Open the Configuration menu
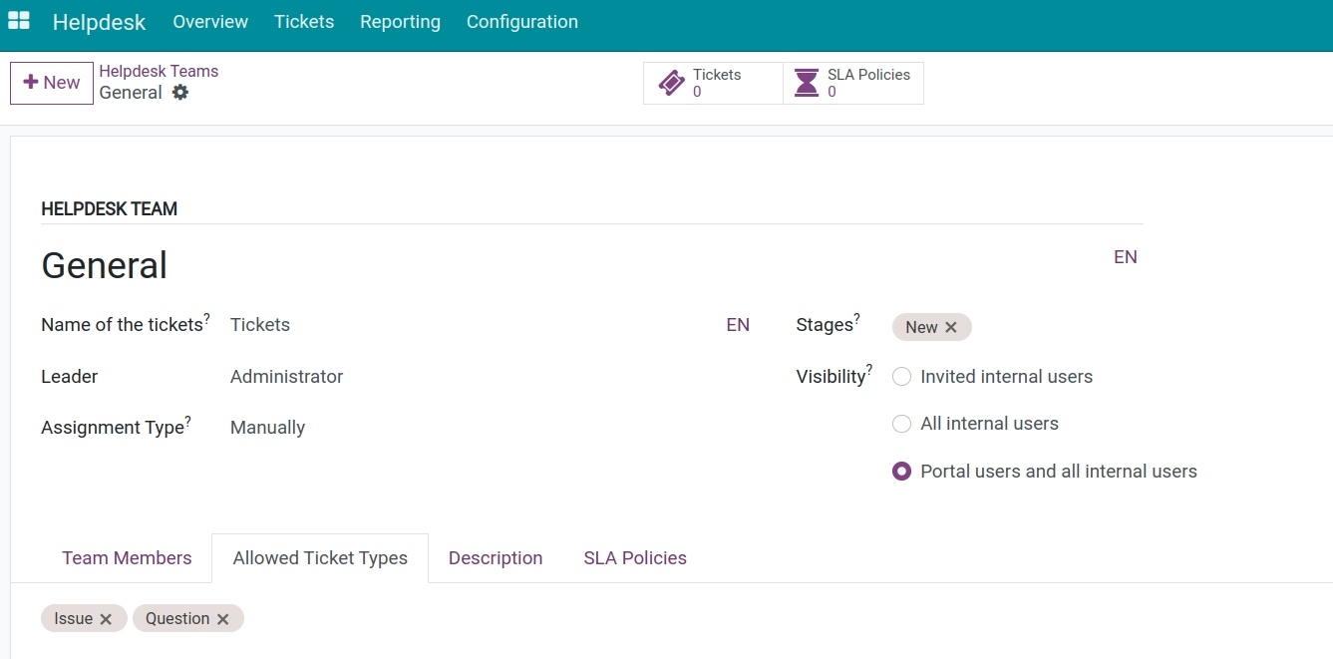The image size is (1333, 659). pyautogui.click(x=522, y=21)
